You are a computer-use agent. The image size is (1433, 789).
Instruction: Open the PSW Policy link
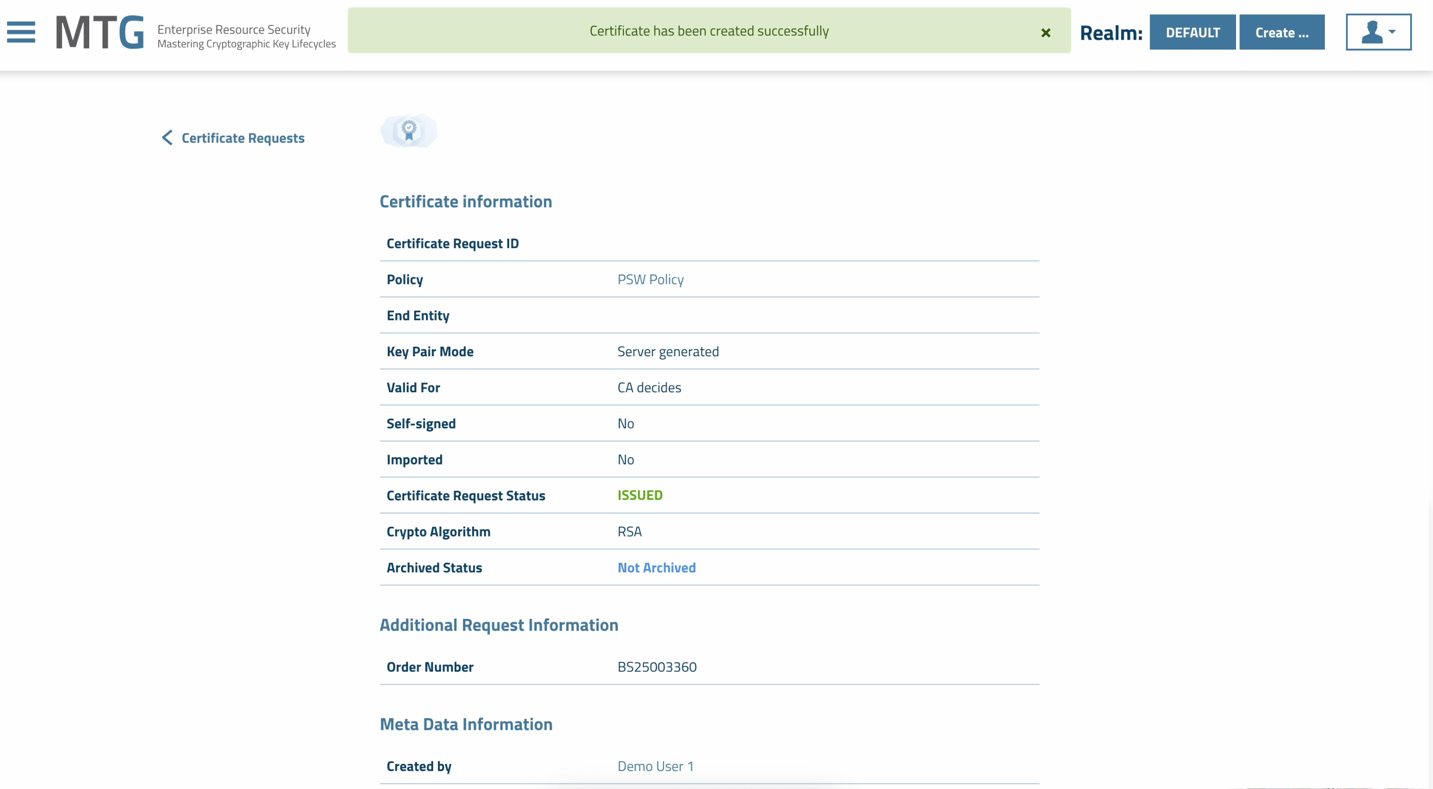pos(650,279)
